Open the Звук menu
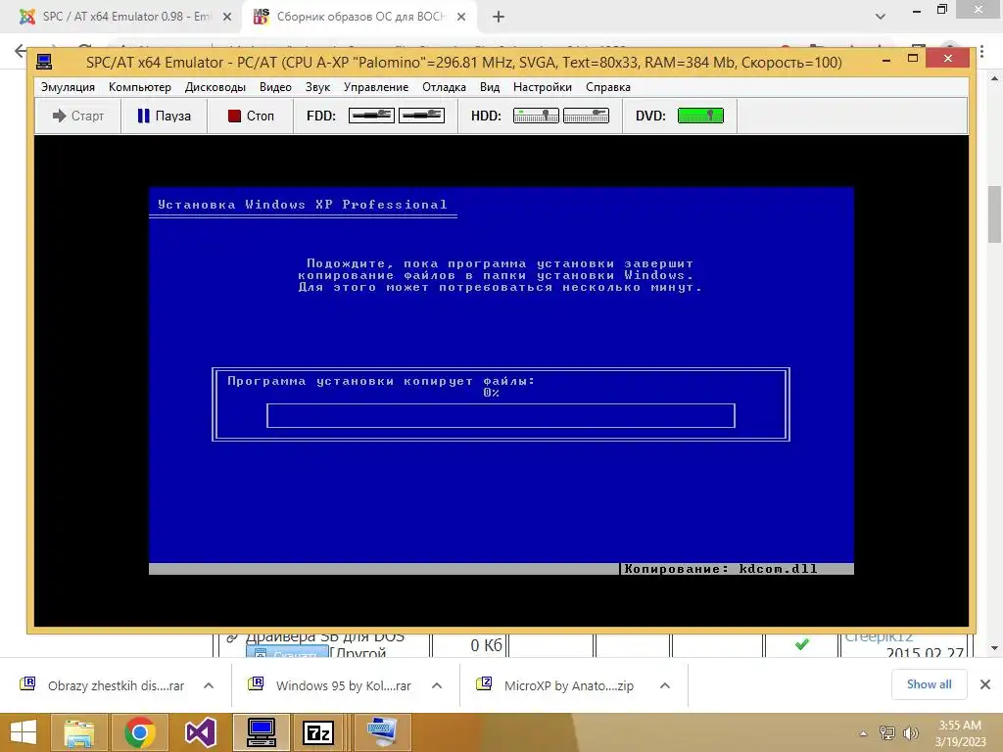The width and height of the screenshot is (1003, 752). coord(317,87)
